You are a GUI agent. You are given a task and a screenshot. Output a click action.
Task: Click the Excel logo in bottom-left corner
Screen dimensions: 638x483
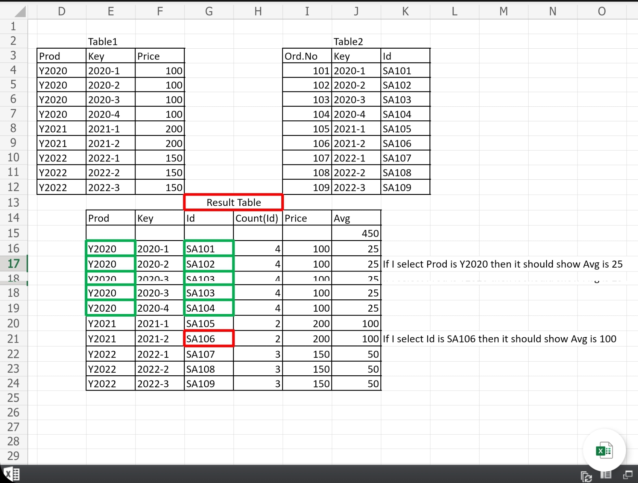pyautogui.click(x=12, y=475)
